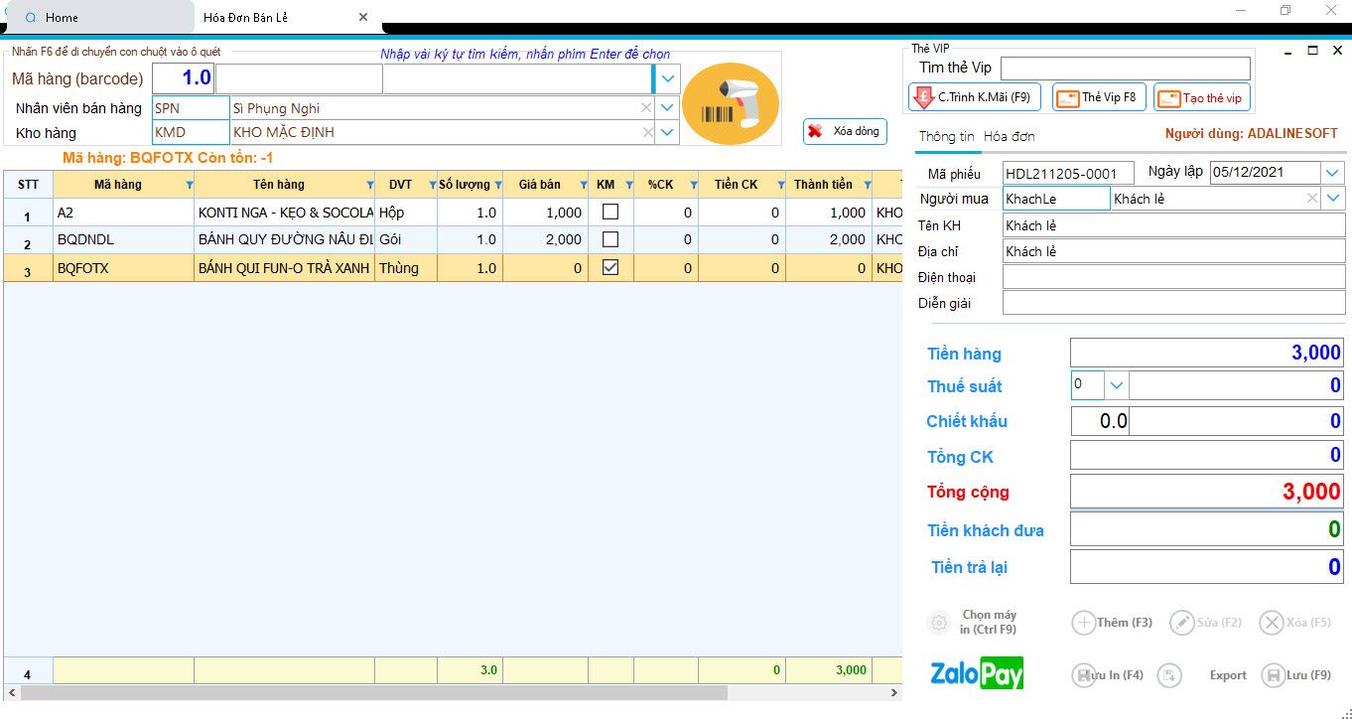Click the Số lượng column filter icon

coord(497,185)
